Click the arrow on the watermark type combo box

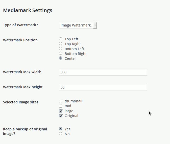pos(95,25)
